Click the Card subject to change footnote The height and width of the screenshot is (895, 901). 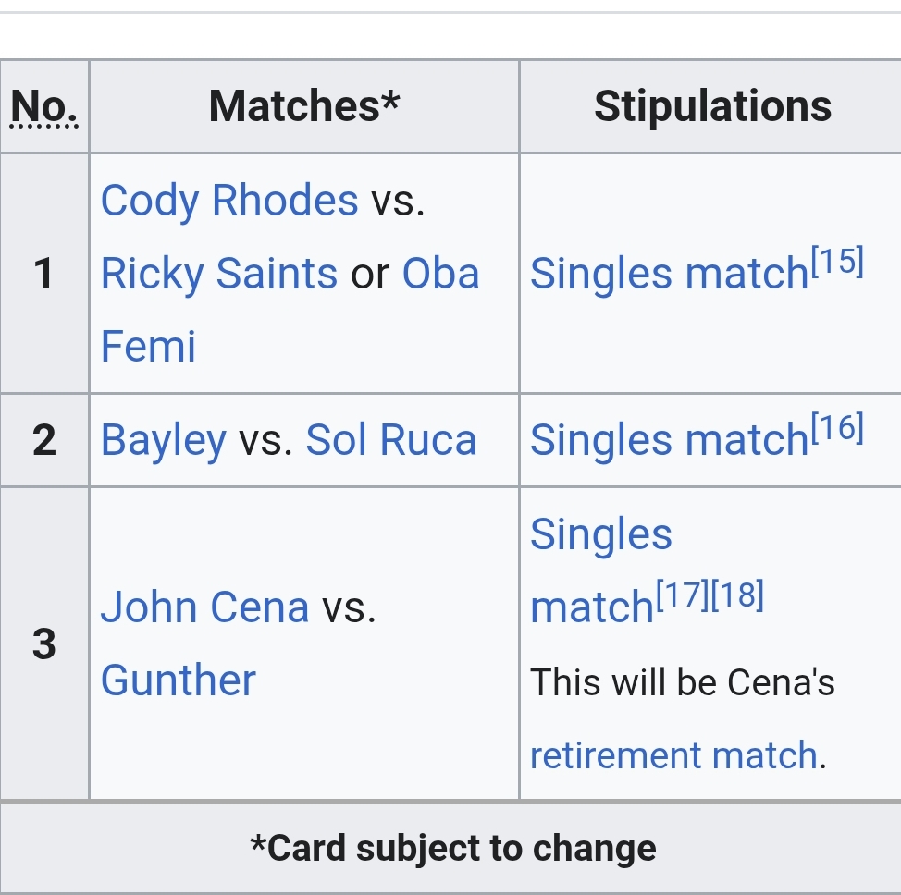452,848
